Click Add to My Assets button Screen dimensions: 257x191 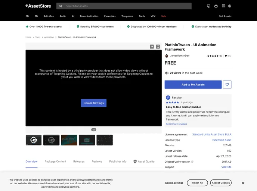coord(193,85)
